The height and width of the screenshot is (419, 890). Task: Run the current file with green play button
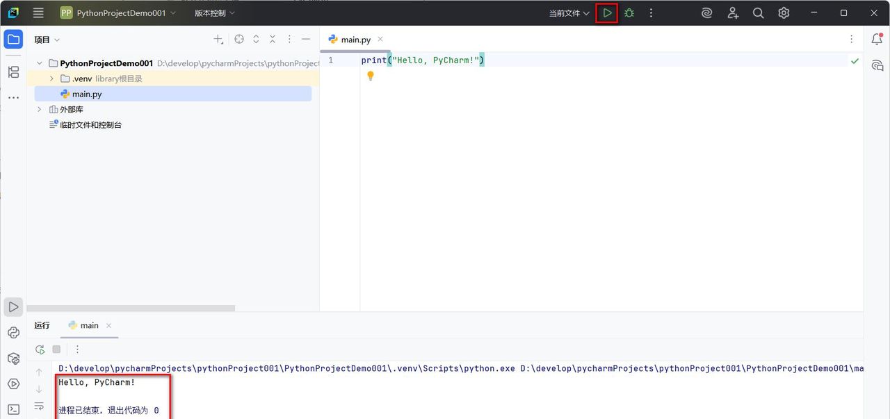tap(607, 13)
